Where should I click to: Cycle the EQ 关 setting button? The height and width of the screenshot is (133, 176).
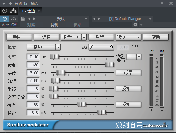(101, 47)
